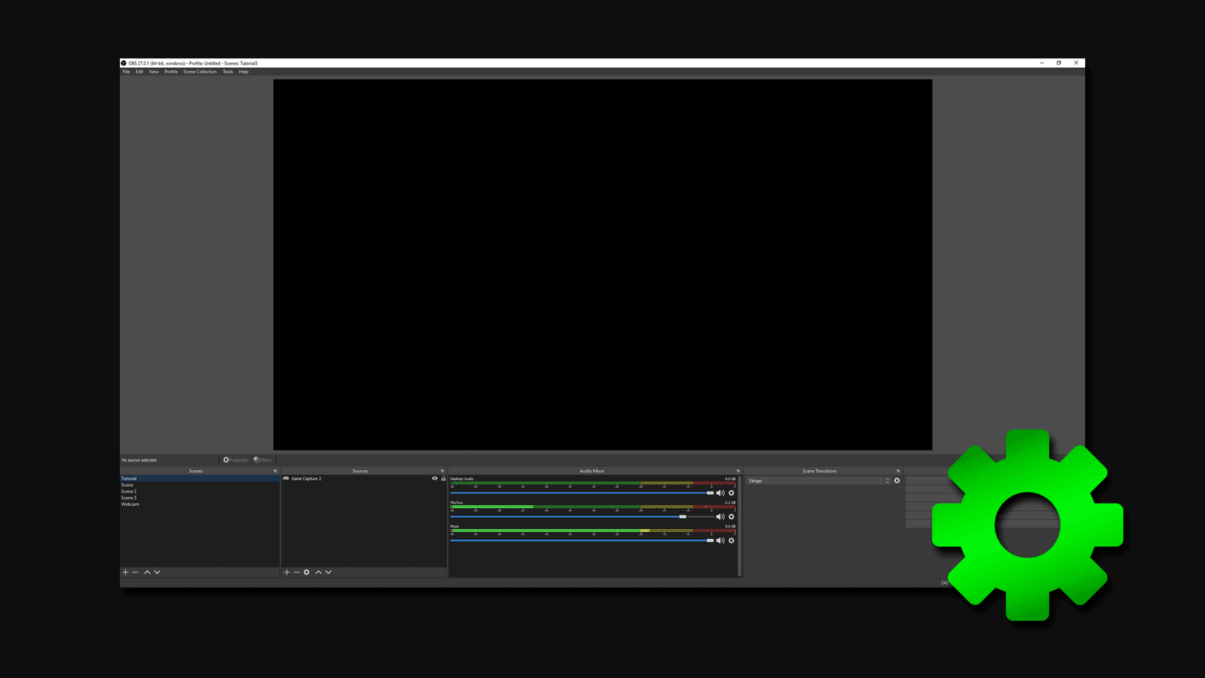1205x678 pixels.
Task: Open the Profile menu
Action: 171,72
